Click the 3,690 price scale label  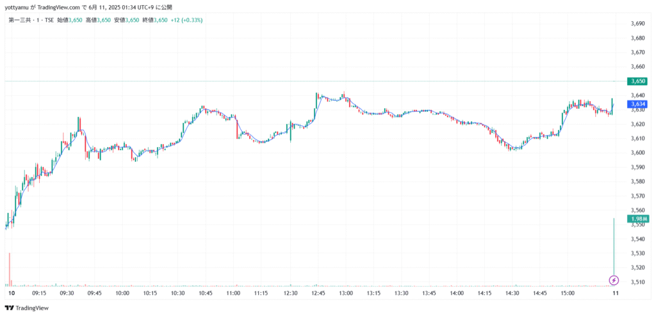(x=637, y=24)
